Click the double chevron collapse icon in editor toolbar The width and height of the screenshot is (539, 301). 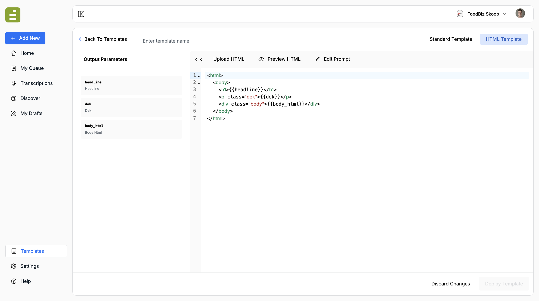(199, 59)
